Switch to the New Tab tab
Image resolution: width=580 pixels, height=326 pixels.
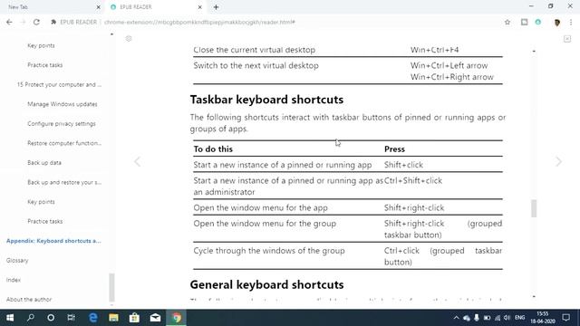(52, 7)
